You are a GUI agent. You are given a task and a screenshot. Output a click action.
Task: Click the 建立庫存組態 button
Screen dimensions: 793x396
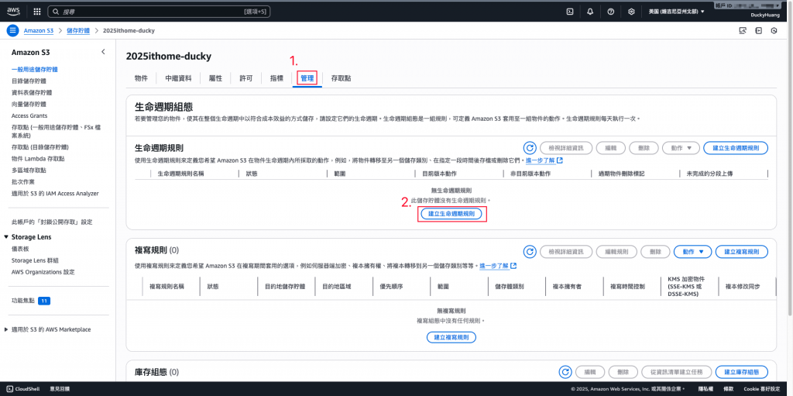point(741,372)
